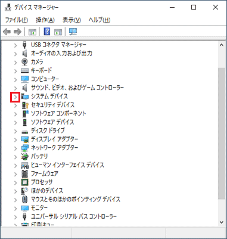The width and height of the screenshot is (227, 239).
Task: Click the ネットワーク アダプター icon
Action: 24,148
